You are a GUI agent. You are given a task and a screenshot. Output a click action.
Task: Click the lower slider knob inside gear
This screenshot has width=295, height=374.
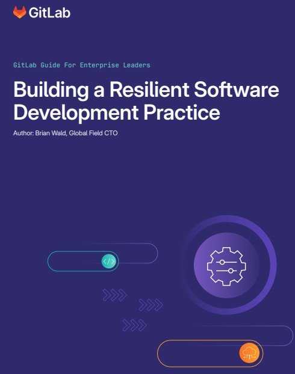[x=231, y=271]
